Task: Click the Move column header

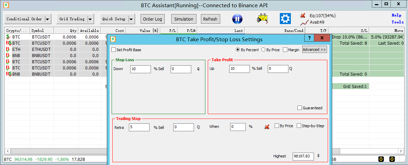Action: pos(387,31)
